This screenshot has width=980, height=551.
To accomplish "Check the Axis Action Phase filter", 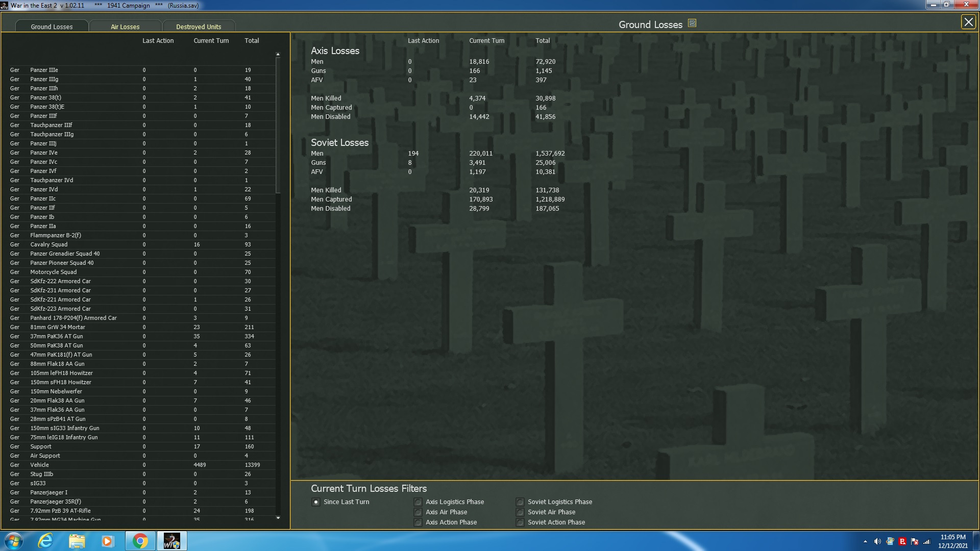I will (418, 522).
